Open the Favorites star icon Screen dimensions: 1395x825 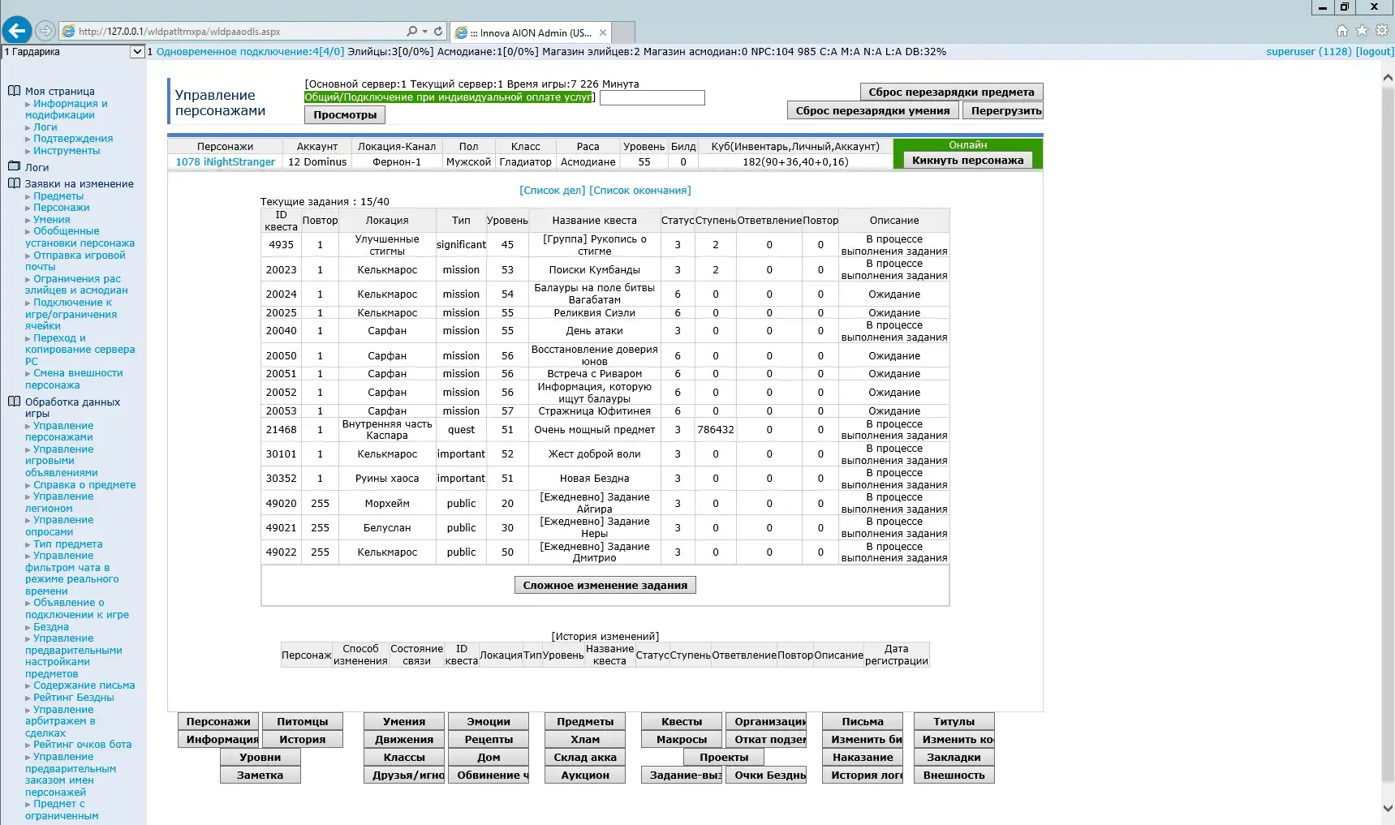tap(1362, 31)
